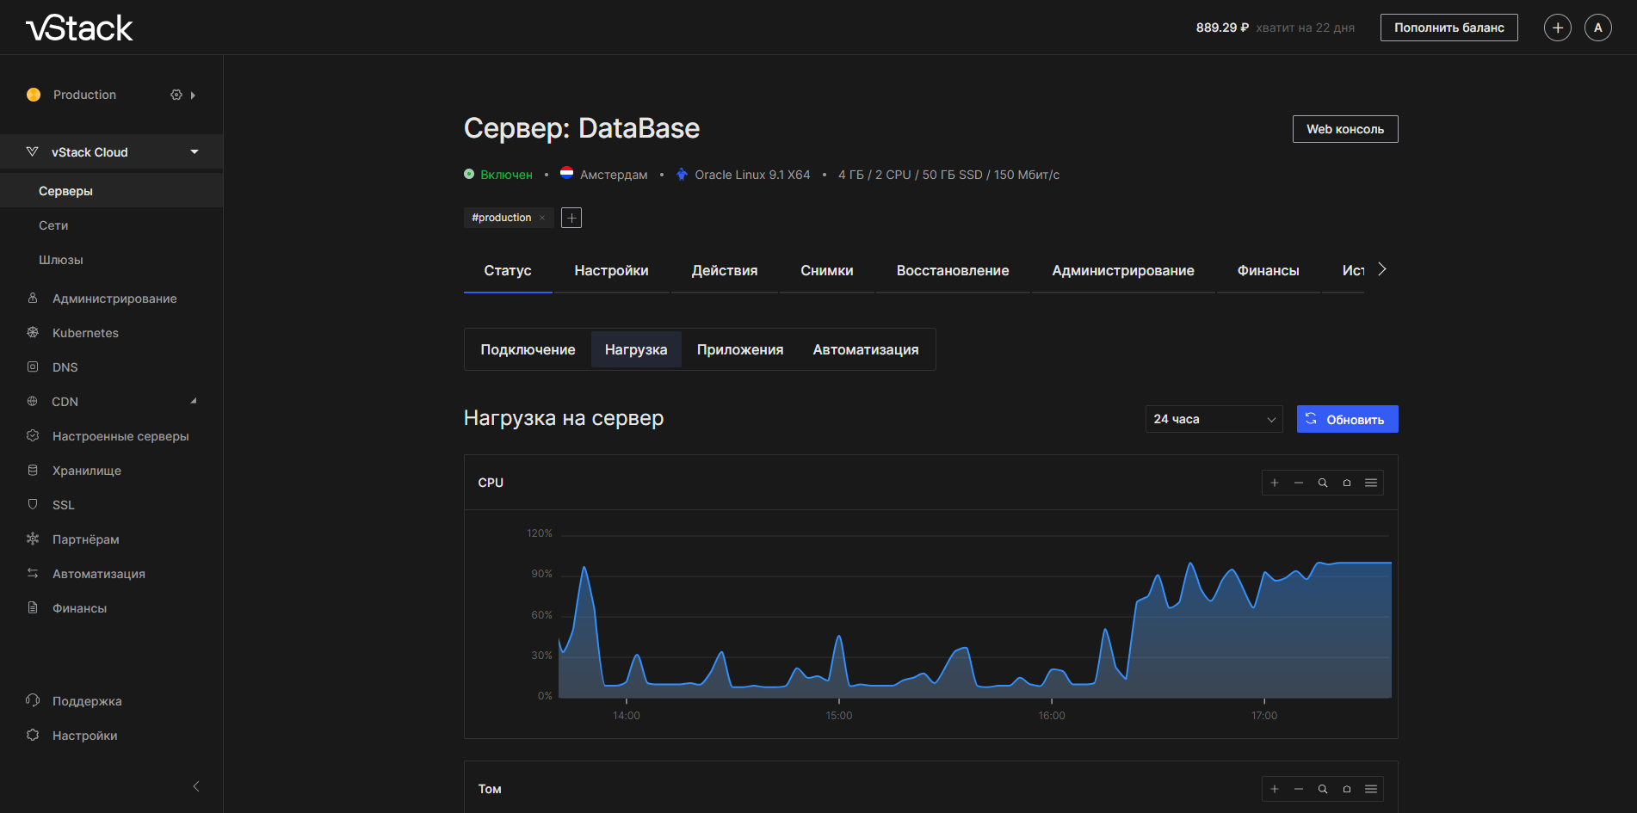Click the round plus icon in header
1637x813 pixels.
[1557, 28]
